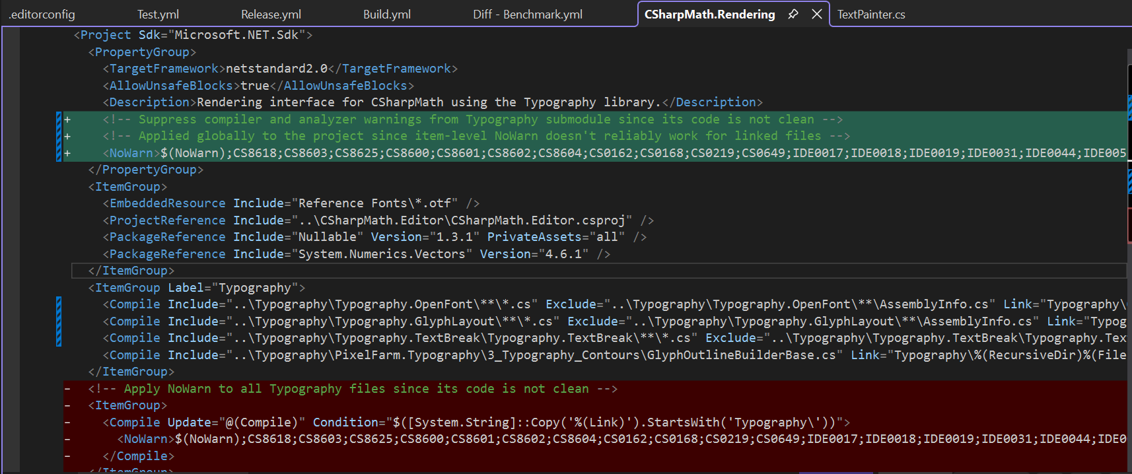The height and width of the screenshot is (474, 1132).
Task: Click the </ItemGroup> tag on the highlighted current line
Action: pos(131,271)
